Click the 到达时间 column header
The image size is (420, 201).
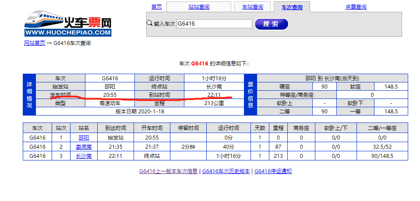(116, 128)
